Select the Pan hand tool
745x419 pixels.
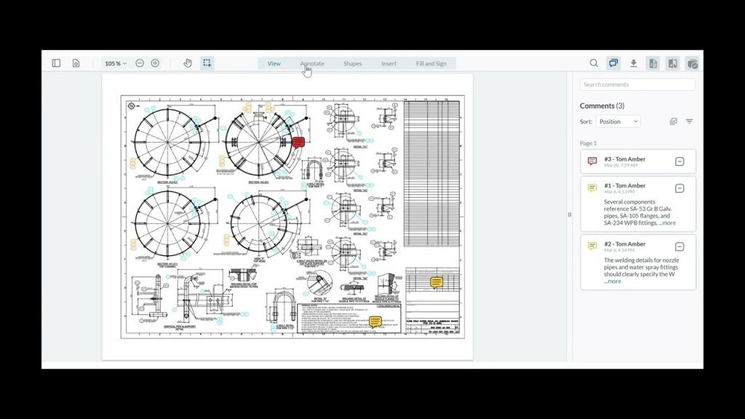pos(187,63)
